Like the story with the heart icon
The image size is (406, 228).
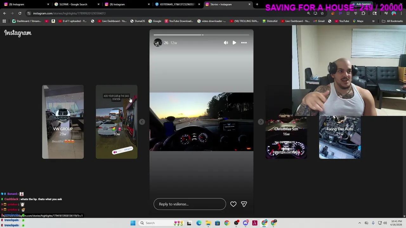233,204
